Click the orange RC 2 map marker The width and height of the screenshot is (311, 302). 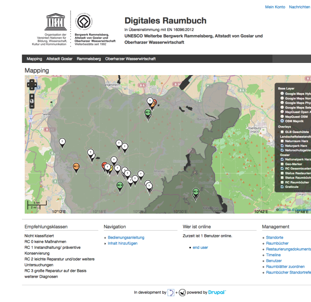click(76, 167)
